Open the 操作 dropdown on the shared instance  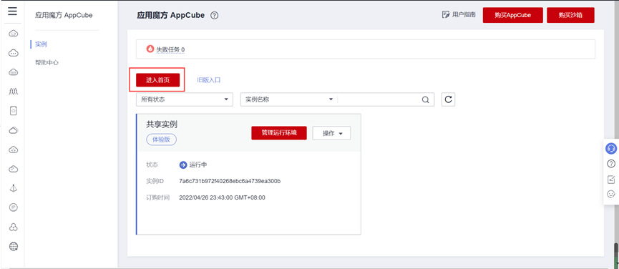tap(331, 133)
